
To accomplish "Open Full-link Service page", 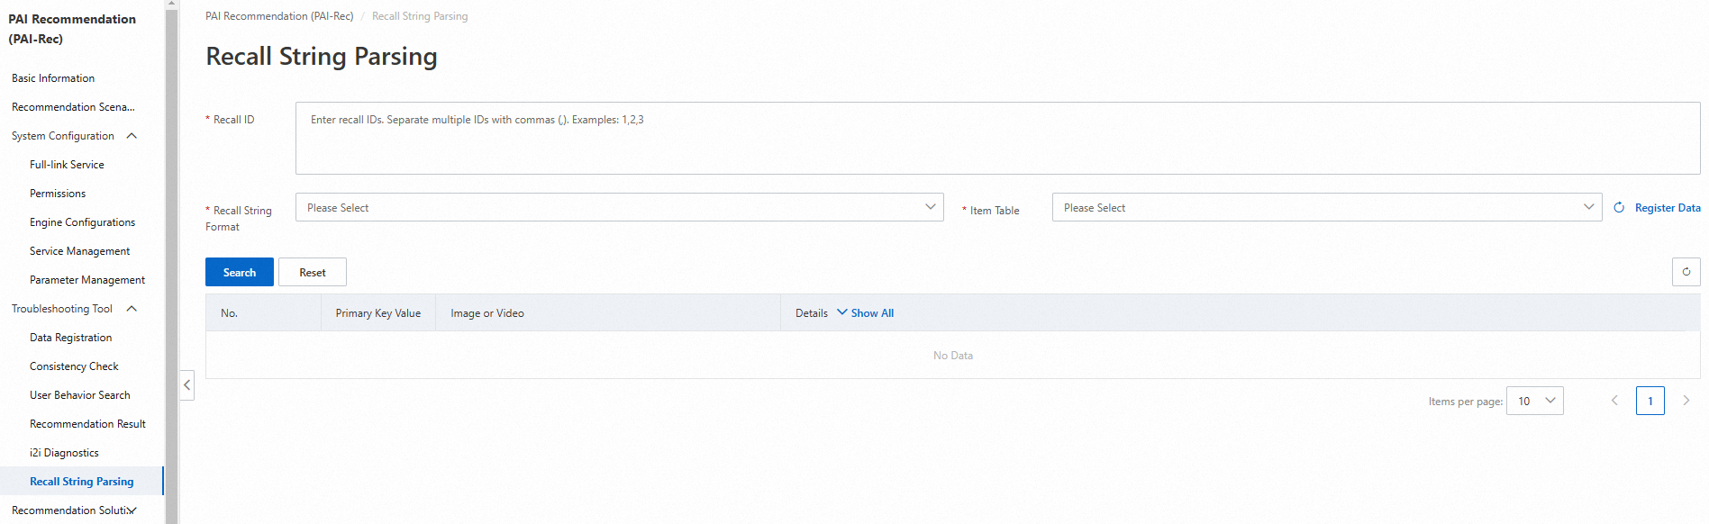I will click(x=67, y=165).
